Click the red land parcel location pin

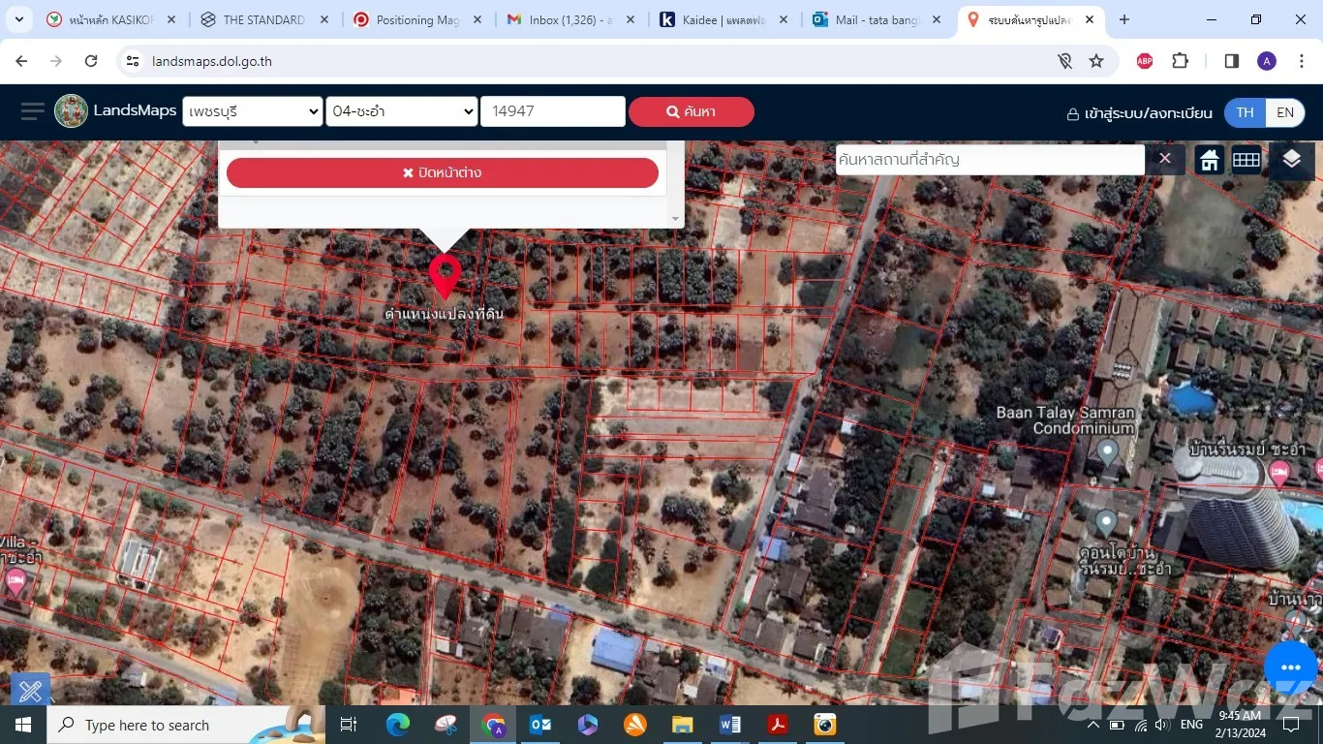pos(445,275)
